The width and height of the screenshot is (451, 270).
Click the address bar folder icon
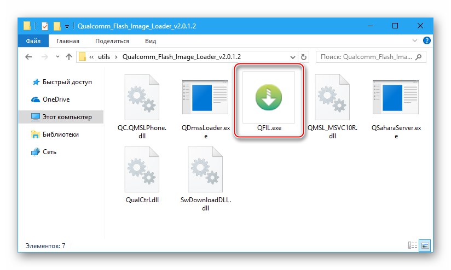82,57
